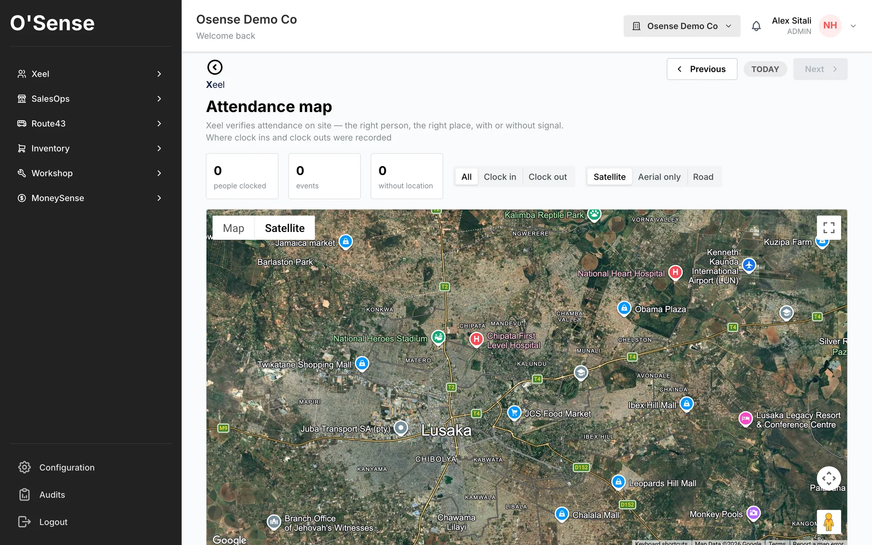This screenshot has width=872, height=545.
Task: Click Report a map error link
Action: point(818,542)
